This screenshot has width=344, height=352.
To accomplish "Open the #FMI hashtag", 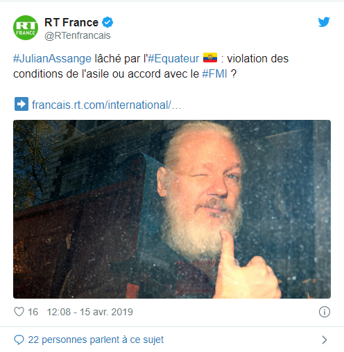I will tap(214, 74).
